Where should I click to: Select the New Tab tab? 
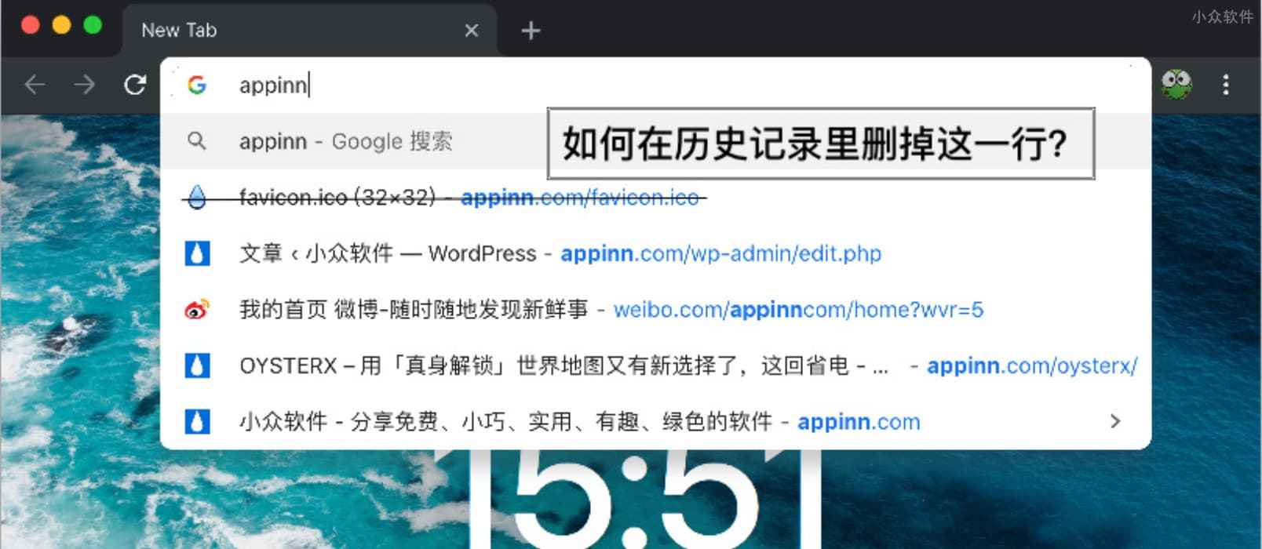309,31
